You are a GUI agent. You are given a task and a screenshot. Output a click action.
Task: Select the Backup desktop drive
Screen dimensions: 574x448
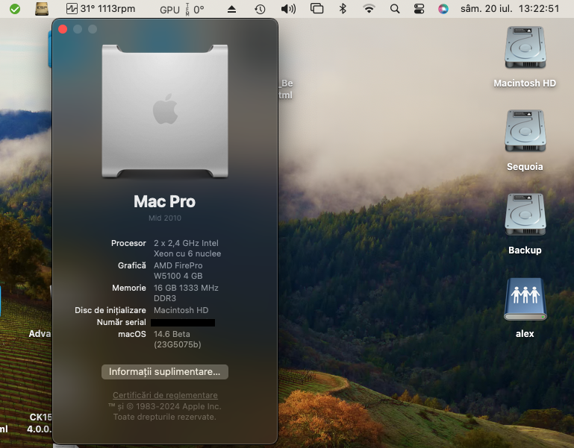pos(525,224)
